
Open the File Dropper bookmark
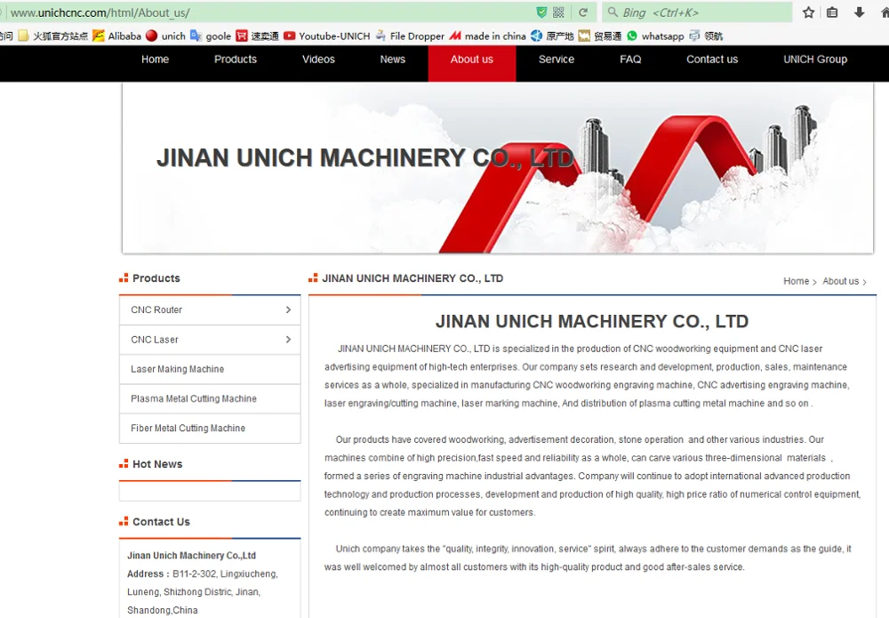pos(410,36)
